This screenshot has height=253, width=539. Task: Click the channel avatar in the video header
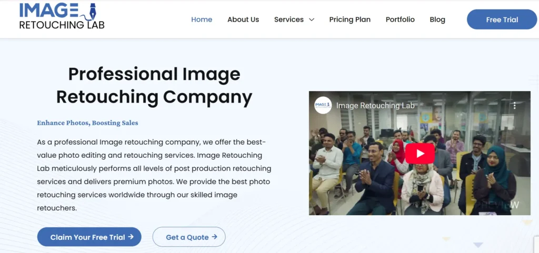click(323, 105)
